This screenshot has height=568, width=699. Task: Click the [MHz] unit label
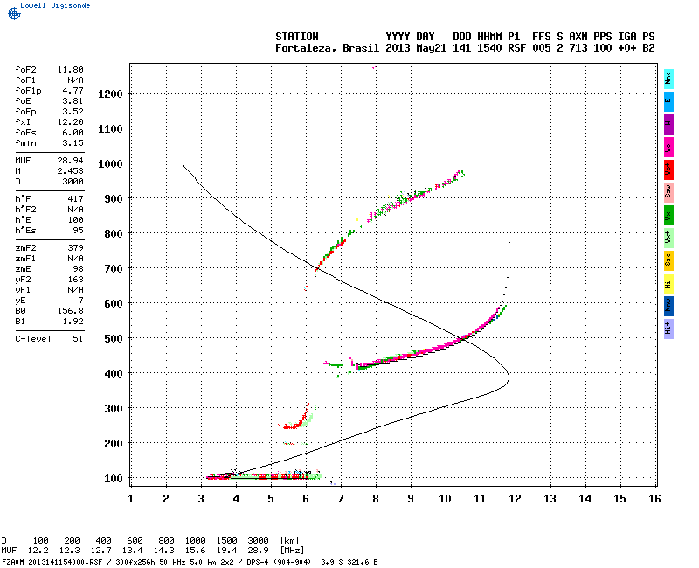coord(292,551)
